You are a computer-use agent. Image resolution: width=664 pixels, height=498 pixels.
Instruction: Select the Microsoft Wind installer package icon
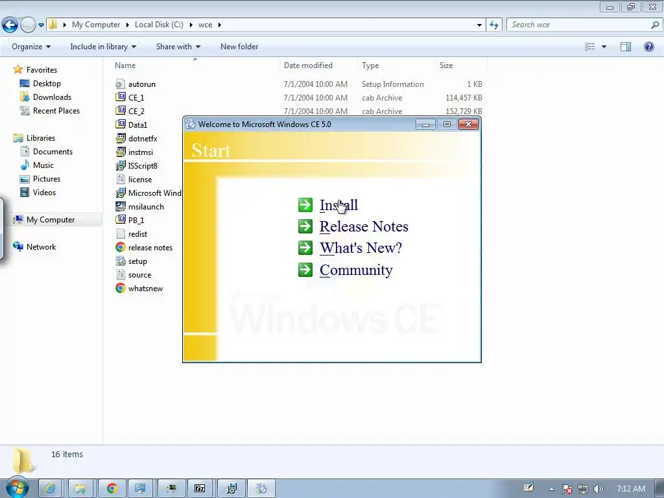(120, 193)
